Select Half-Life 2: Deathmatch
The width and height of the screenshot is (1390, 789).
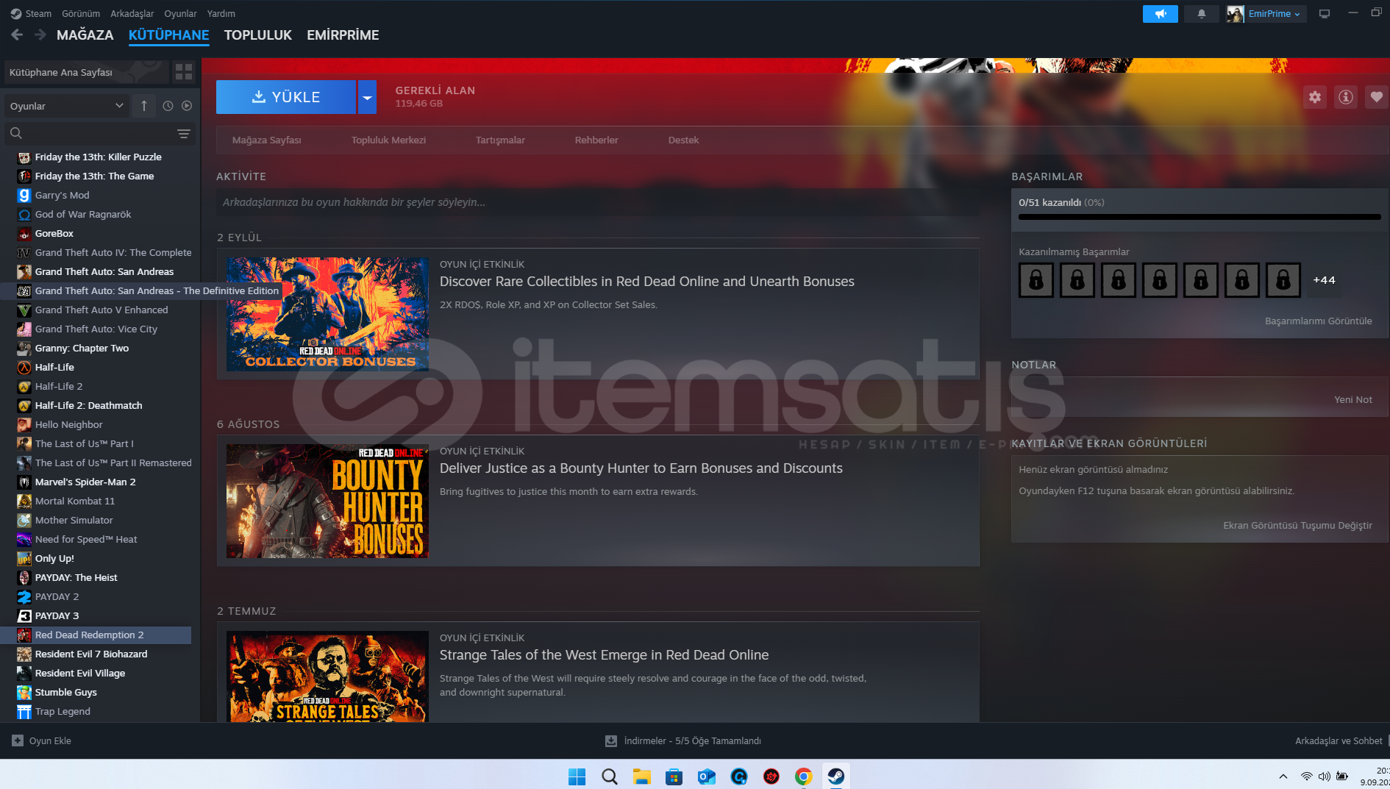[104, 405]
